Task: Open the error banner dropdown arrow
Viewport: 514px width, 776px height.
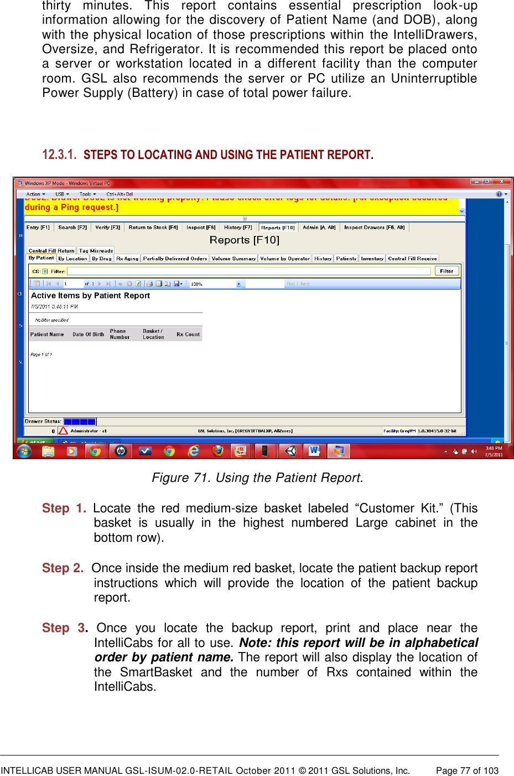Action: coord(461,211)
